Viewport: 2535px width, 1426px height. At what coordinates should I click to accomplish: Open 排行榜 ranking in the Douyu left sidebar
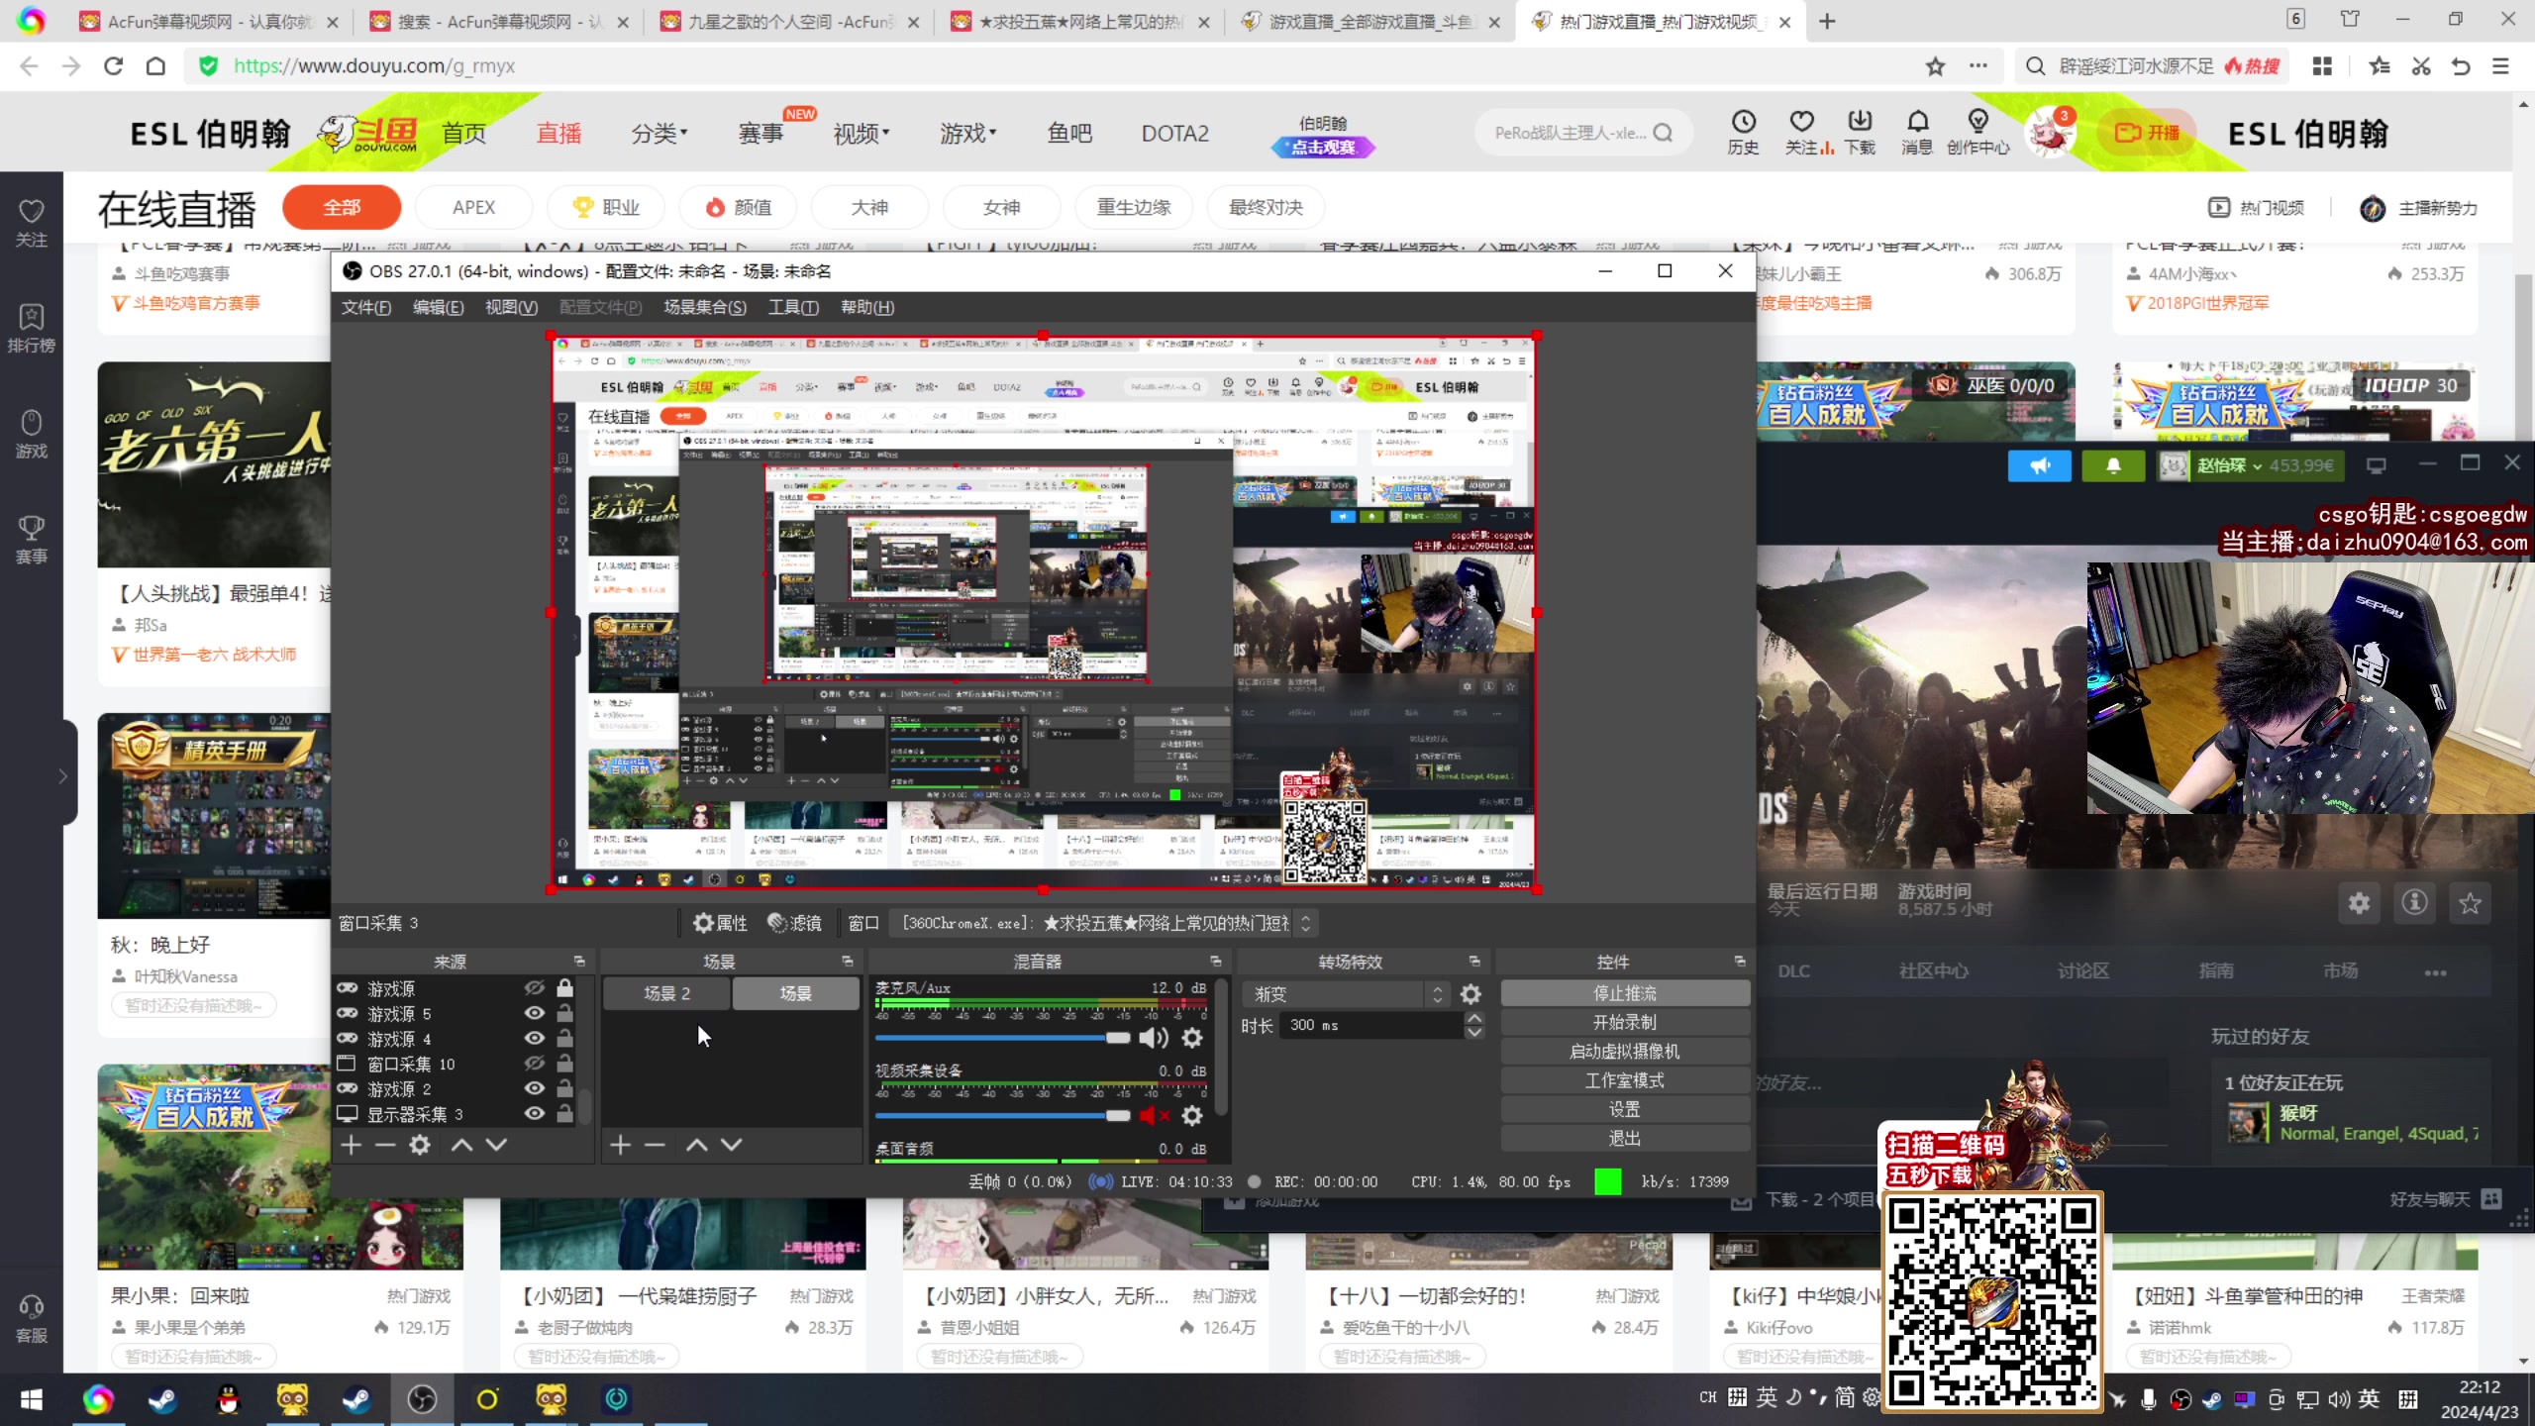tap(32, 328)
